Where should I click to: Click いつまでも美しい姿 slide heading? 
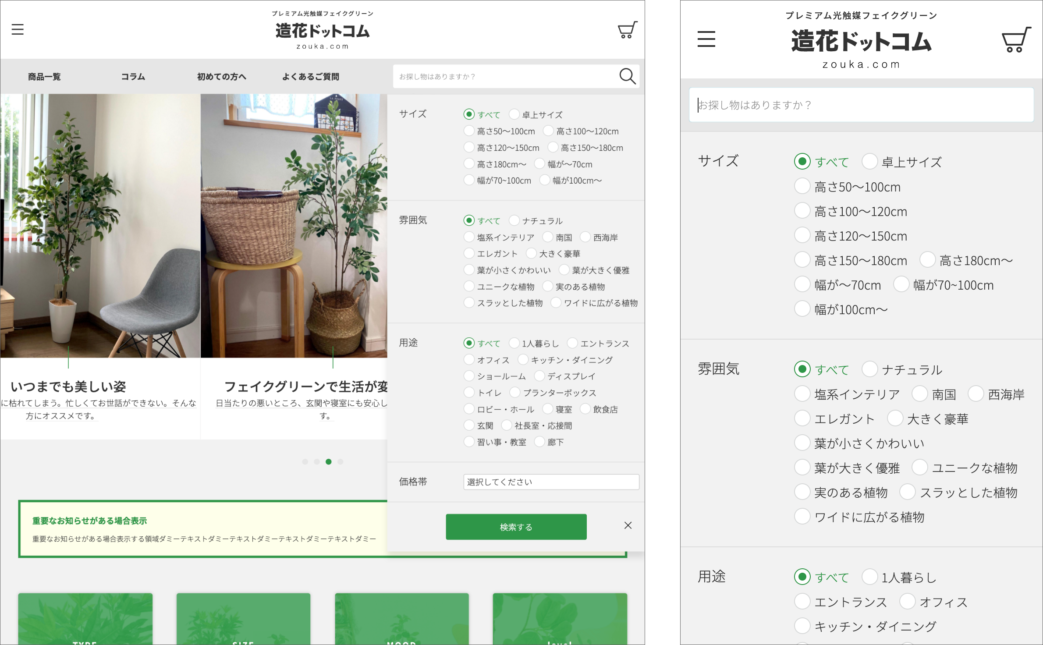click(68, 386)
